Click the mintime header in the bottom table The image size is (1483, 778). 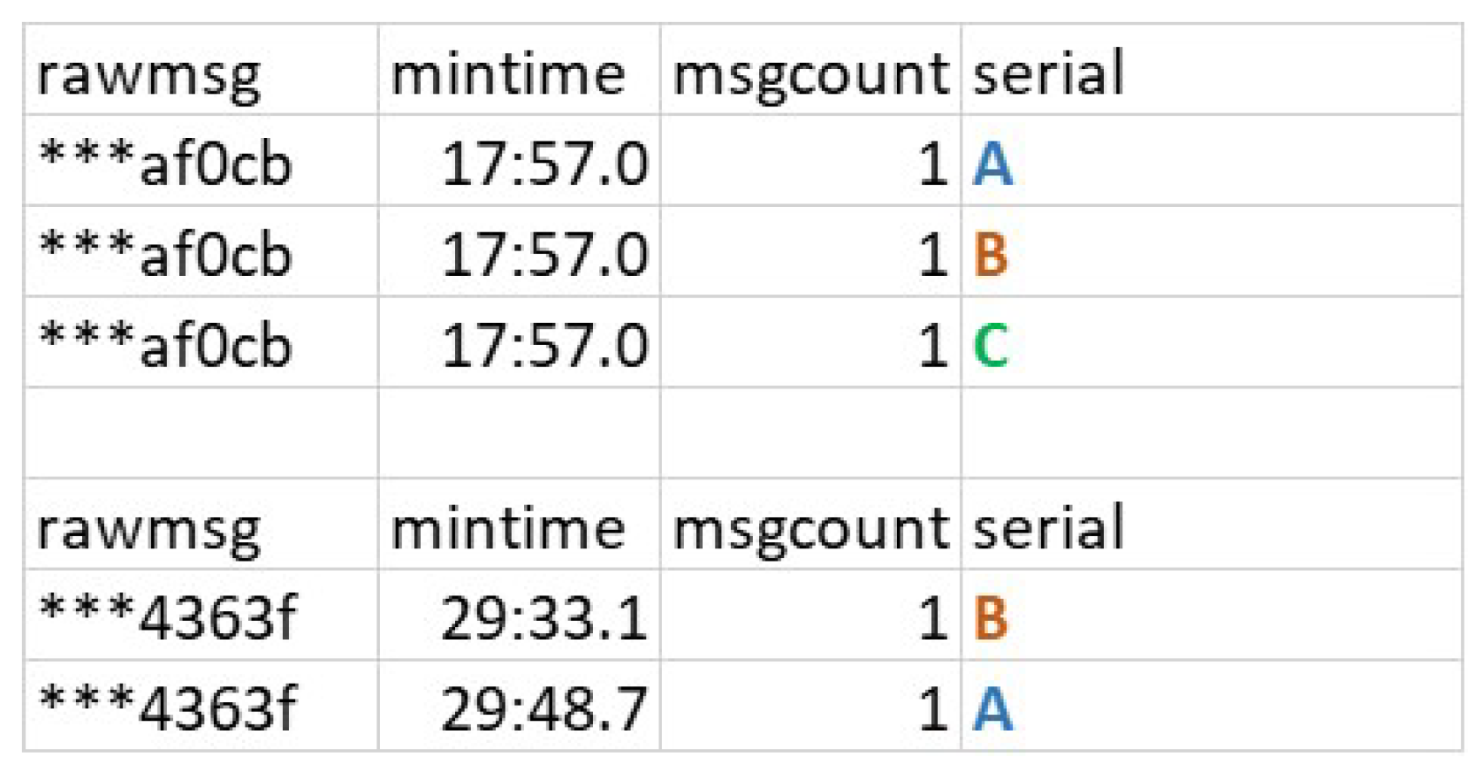click(508, 530)
